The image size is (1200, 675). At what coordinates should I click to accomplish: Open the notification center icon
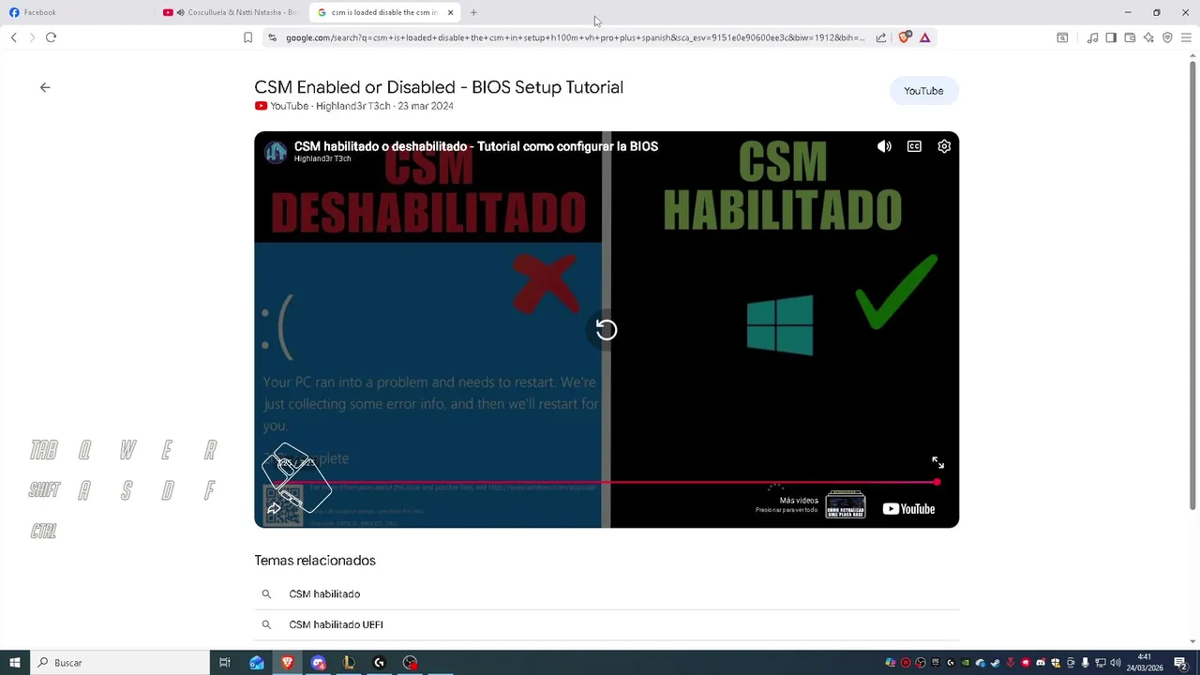1180,663
